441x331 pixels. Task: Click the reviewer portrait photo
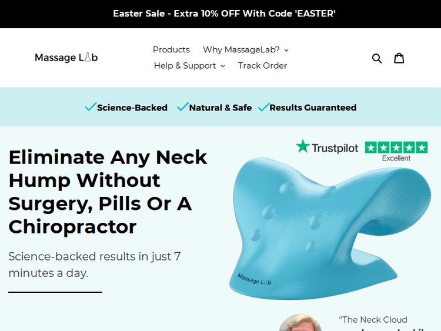[300, 323]
